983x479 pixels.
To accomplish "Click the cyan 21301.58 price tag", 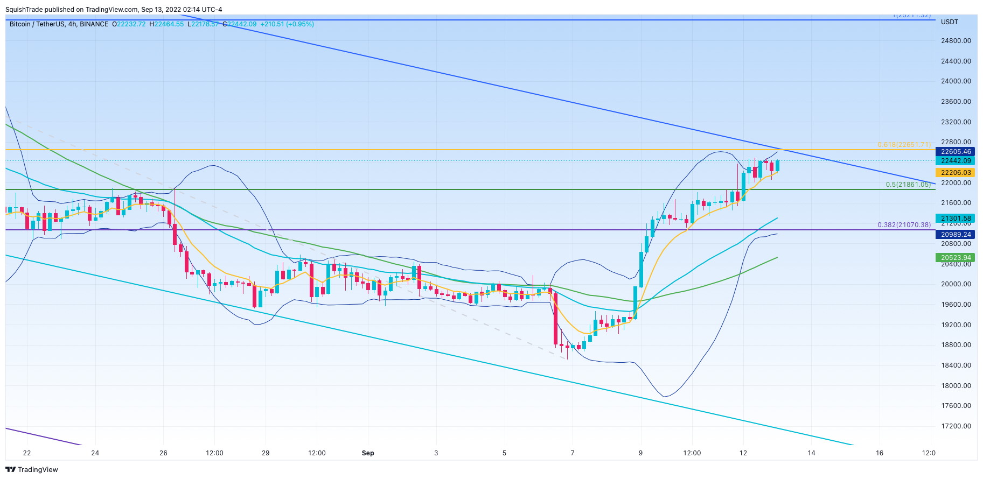I will (x=956, y=219).
